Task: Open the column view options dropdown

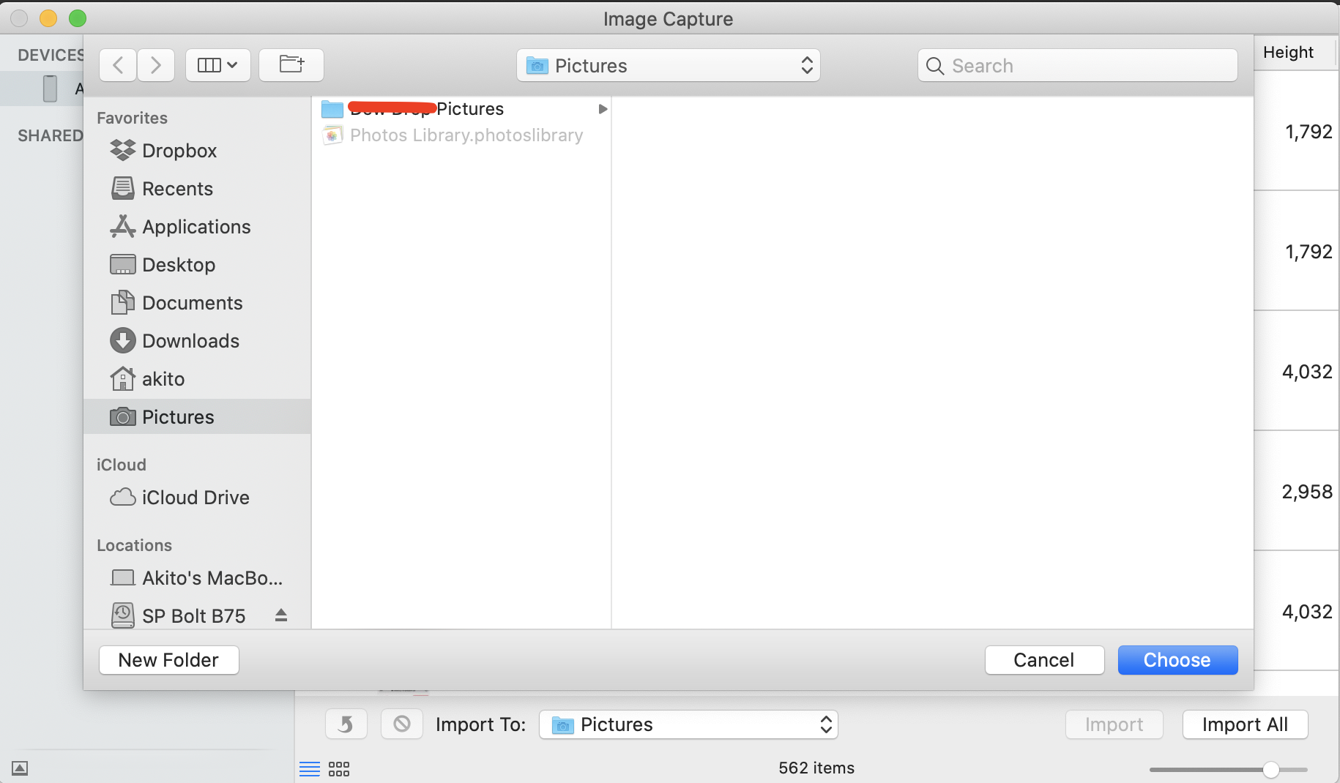Action: click(x=218, y=66)
